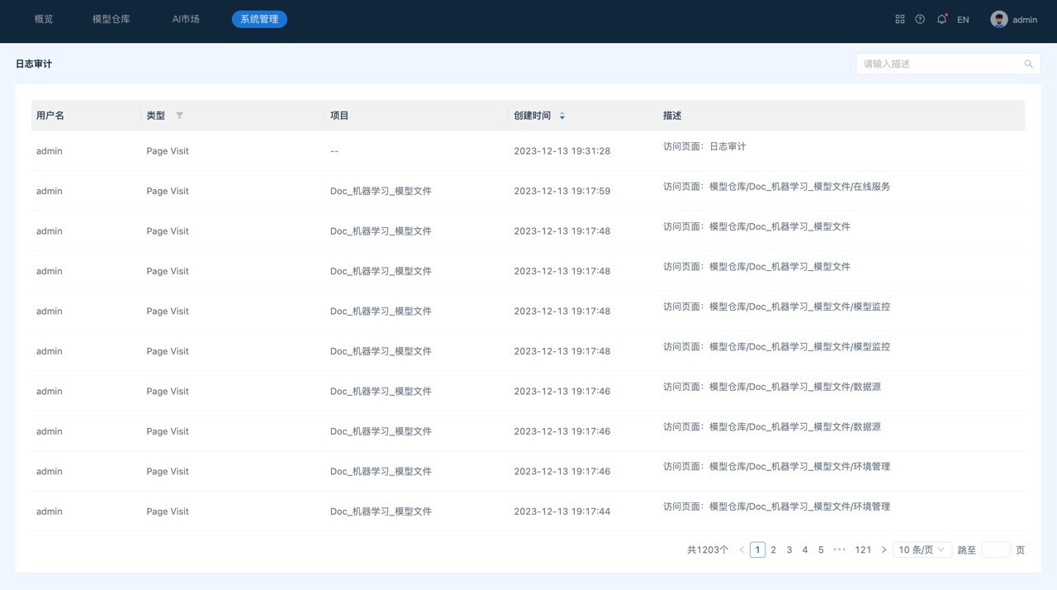Click the pagination ellipsis to skip pages
Image resolution: width=1057 pixels, height=590 pixels.
click(x=840, y=550)
